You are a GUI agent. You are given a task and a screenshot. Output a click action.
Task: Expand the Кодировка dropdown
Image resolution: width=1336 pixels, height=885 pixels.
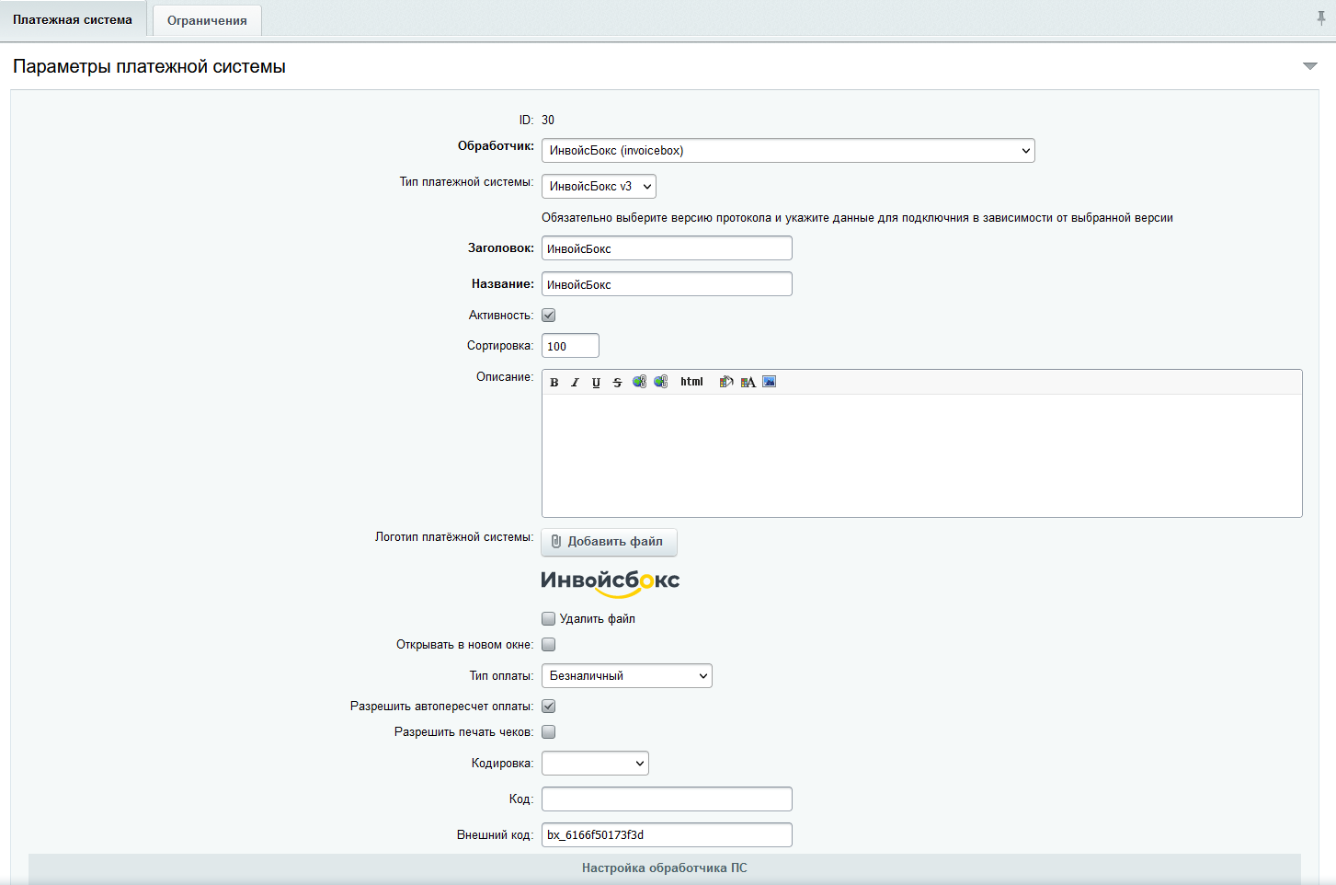click(x=595, y=764)
